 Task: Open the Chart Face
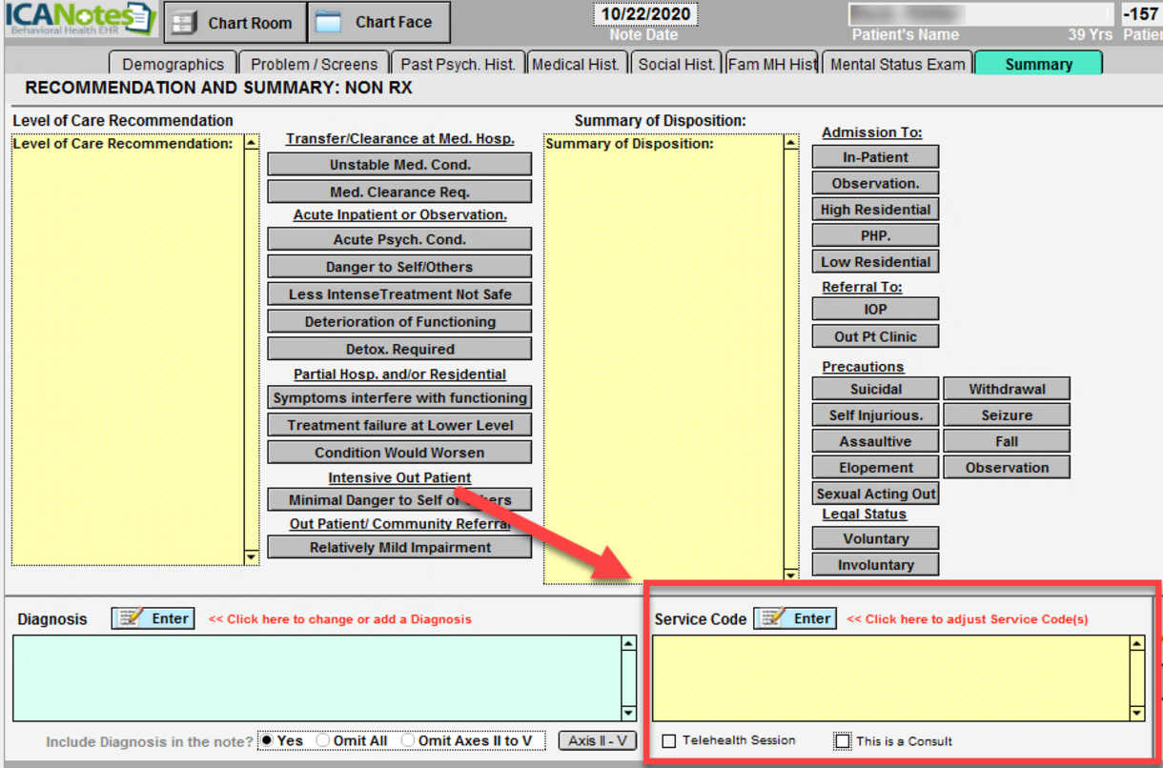[378, 22]
